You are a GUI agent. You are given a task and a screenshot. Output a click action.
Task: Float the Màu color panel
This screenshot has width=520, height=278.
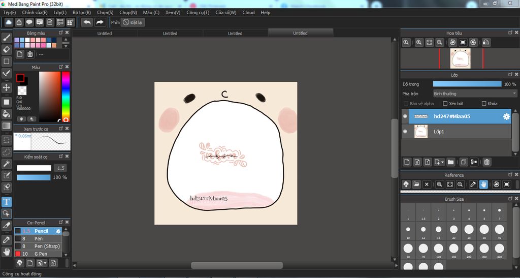[61, 67]
